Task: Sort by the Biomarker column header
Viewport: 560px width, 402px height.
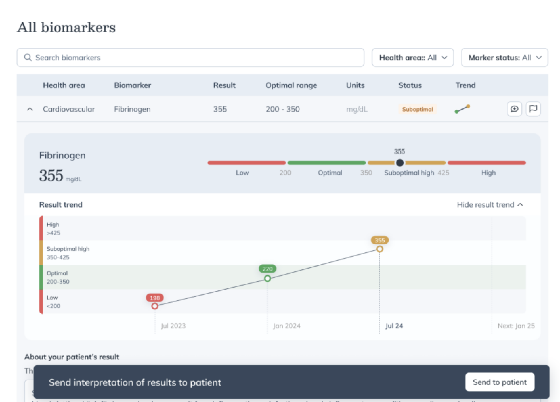Action: pos(133,85)
